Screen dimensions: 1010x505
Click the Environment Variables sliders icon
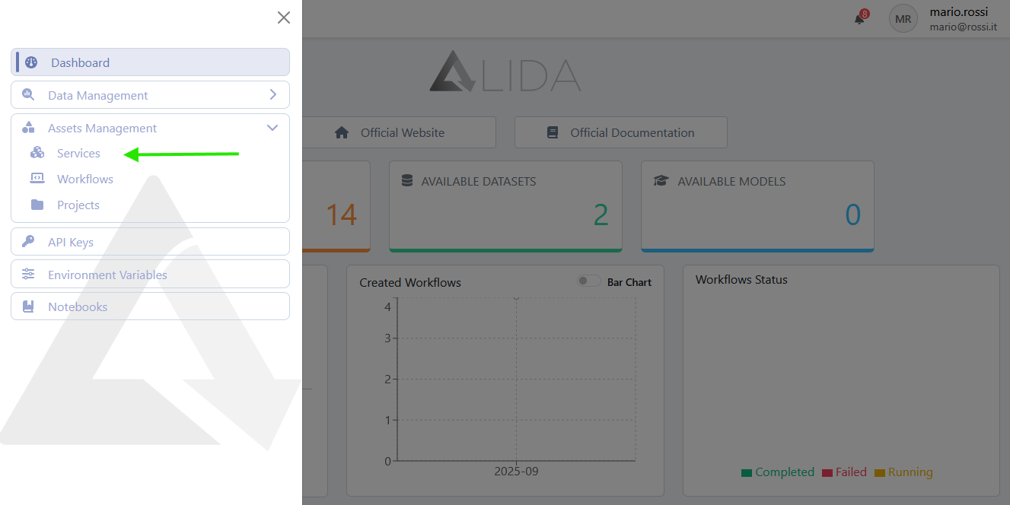[x=28, y=275]
